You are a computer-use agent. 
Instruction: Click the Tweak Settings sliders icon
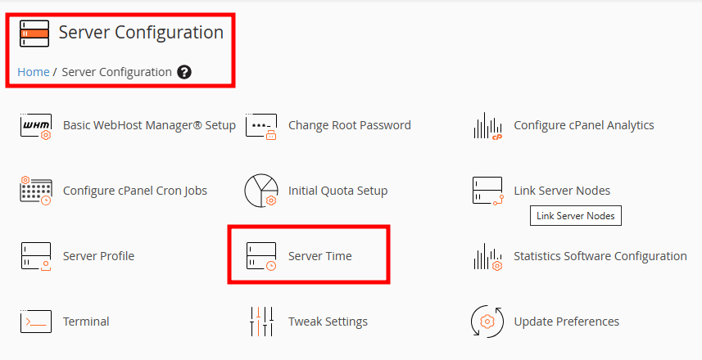[x=261, y=322]
